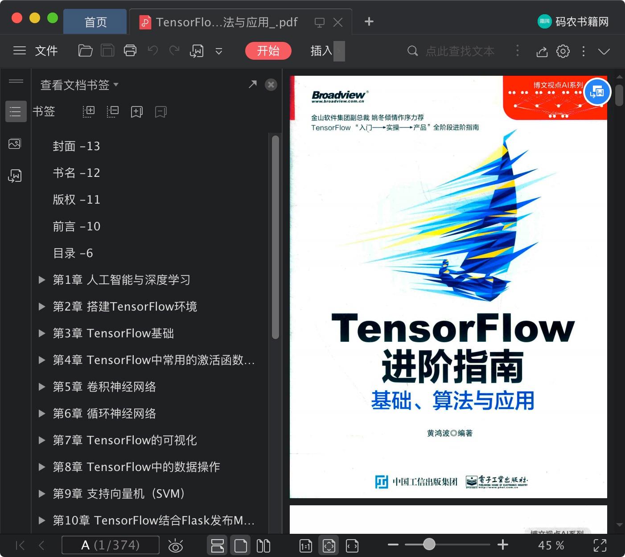This screenshot has height=557, width=625.
Task: Go to the previous page arrow
Action: [41, 545]
